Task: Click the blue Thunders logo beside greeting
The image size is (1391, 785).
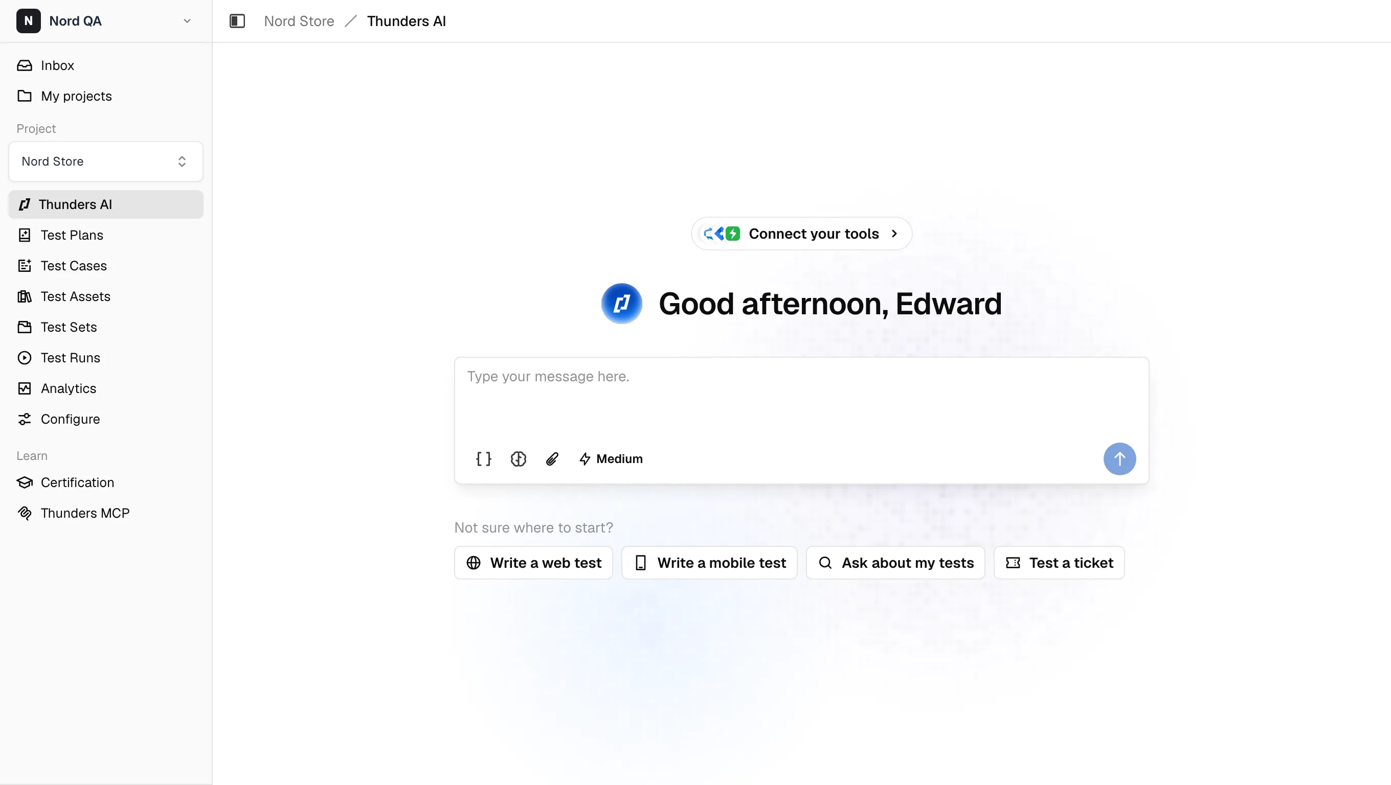Action: [621, 303]
